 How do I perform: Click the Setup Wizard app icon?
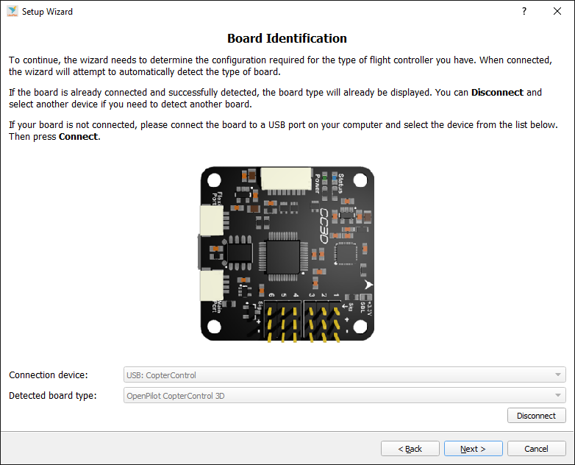point(12,11)
